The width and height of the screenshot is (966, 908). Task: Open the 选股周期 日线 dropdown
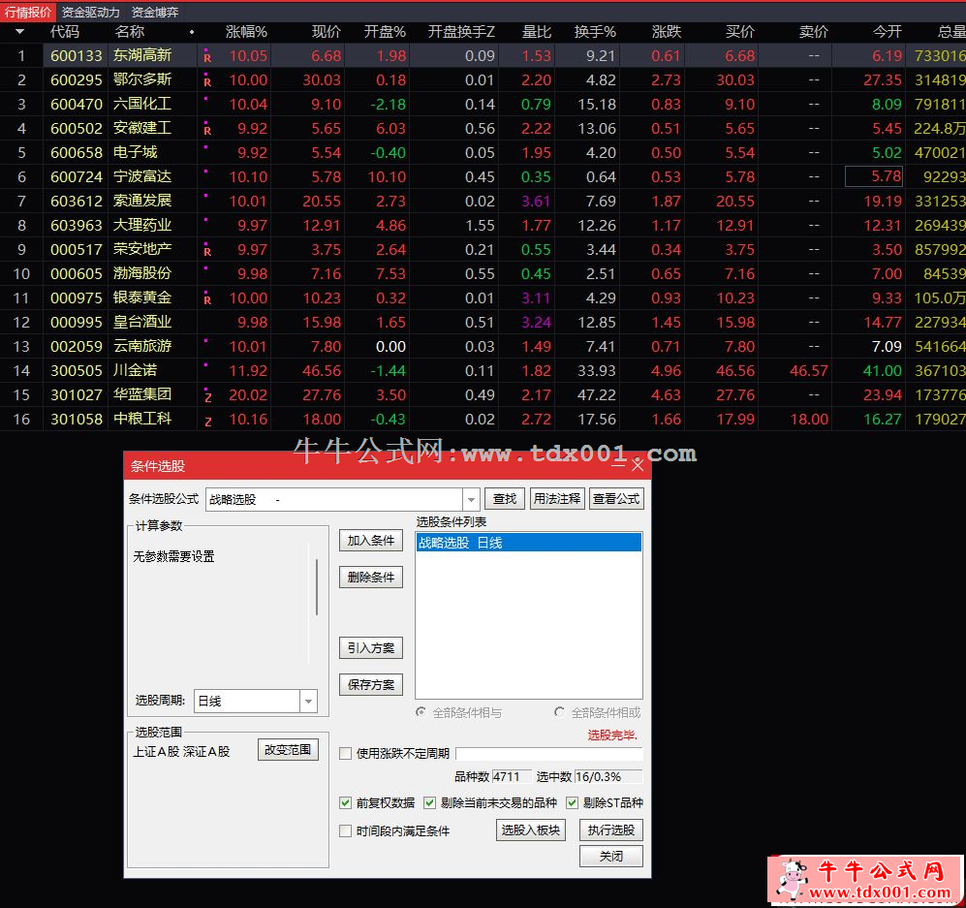[308, 701]
